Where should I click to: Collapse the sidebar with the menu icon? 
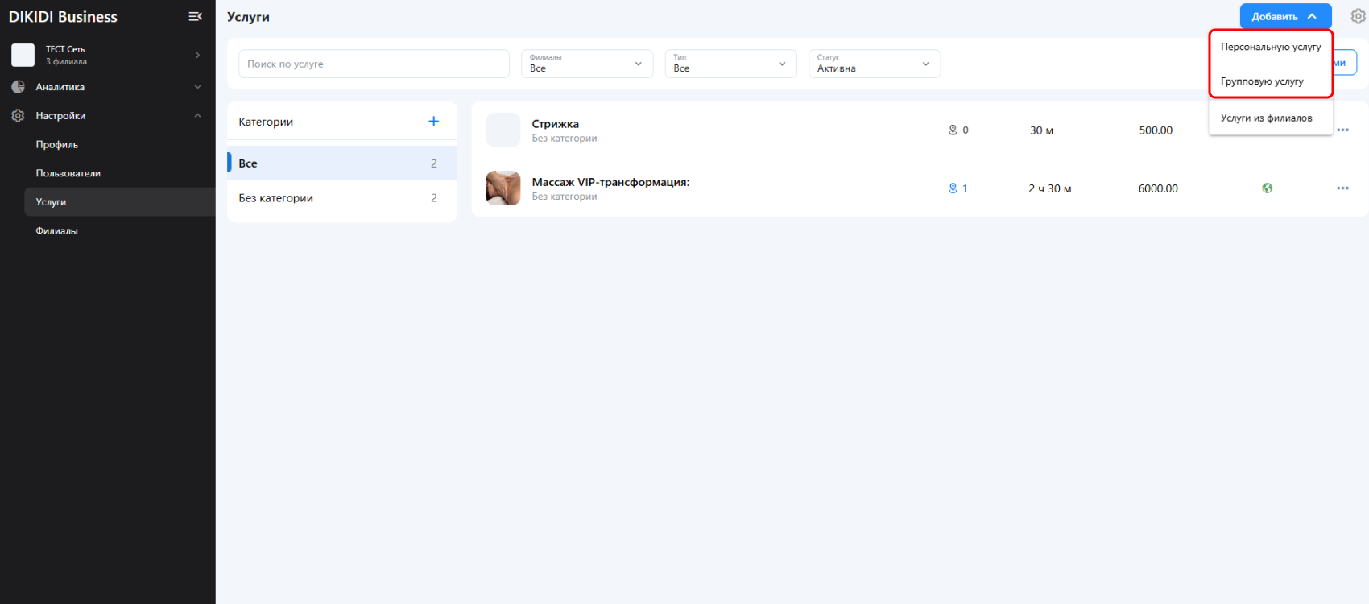(x=195, y=16)
